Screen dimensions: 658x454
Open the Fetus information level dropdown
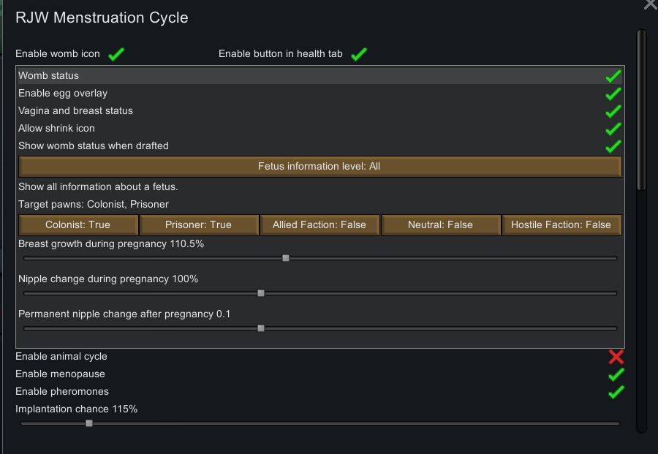pos(319,166)
